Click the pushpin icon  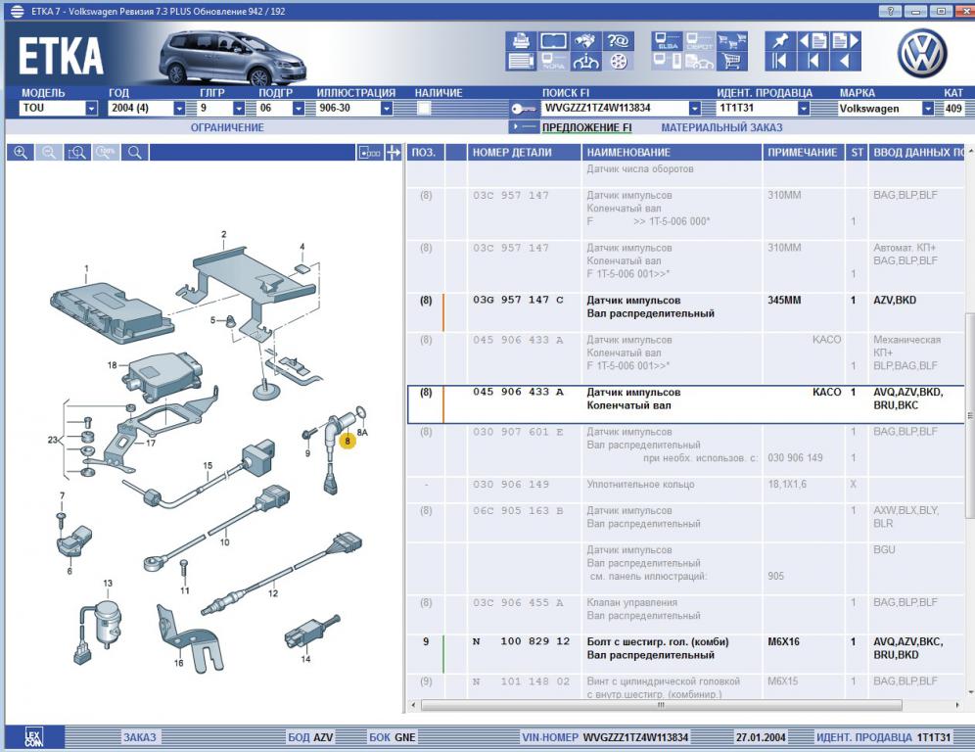[x=780, y=41]
